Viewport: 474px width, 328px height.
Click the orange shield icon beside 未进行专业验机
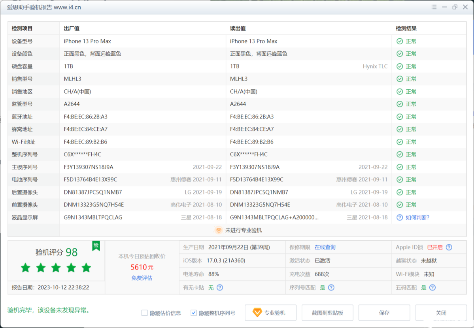pos(219,230)
